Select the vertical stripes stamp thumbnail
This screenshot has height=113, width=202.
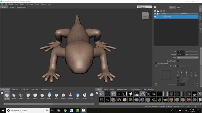coord(183,94)
